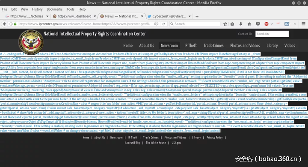Show site identity info via padlock

[15, 24]
